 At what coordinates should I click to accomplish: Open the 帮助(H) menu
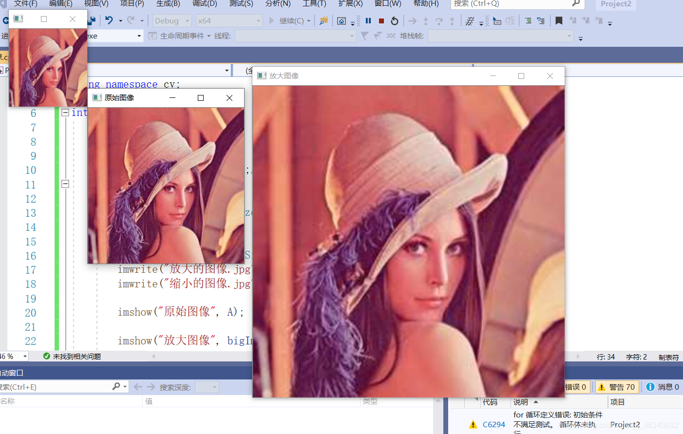click(426, 3)
